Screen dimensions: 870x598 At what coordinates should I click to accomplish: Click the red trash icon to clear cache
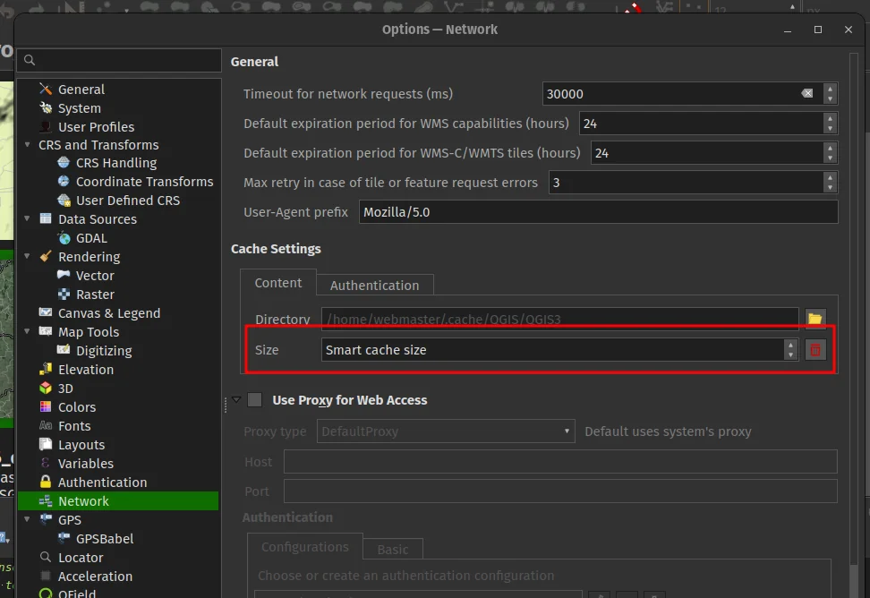click(815, 350)
